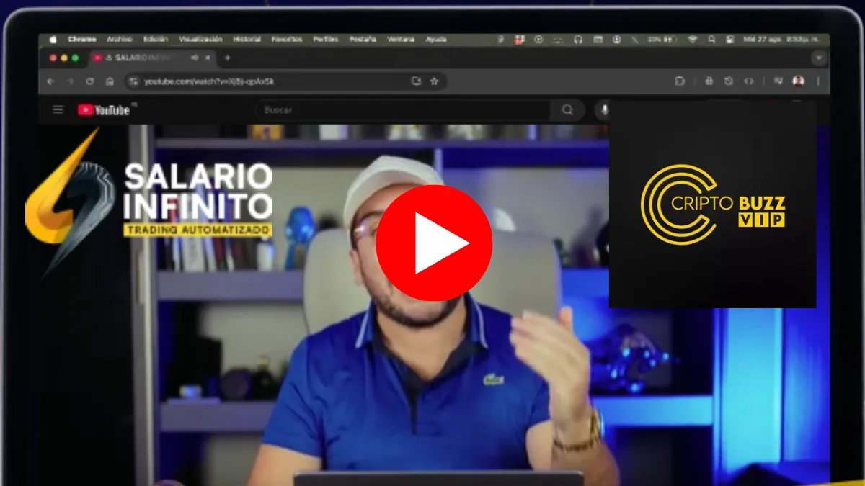Select the voice search microphone on YouTube
This screenshot has height=486, width=865.
603,109
